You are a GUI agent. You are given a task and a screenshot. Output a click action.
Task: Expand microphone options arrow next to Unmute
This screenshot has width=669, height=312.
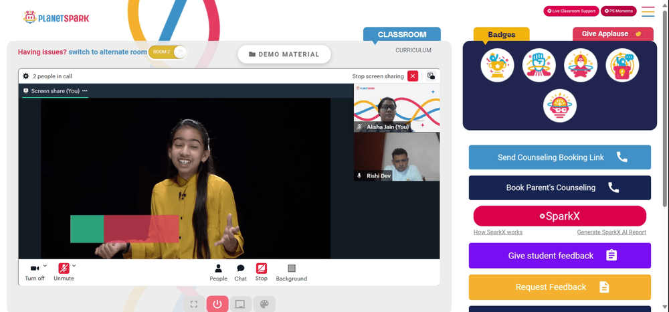74,266
